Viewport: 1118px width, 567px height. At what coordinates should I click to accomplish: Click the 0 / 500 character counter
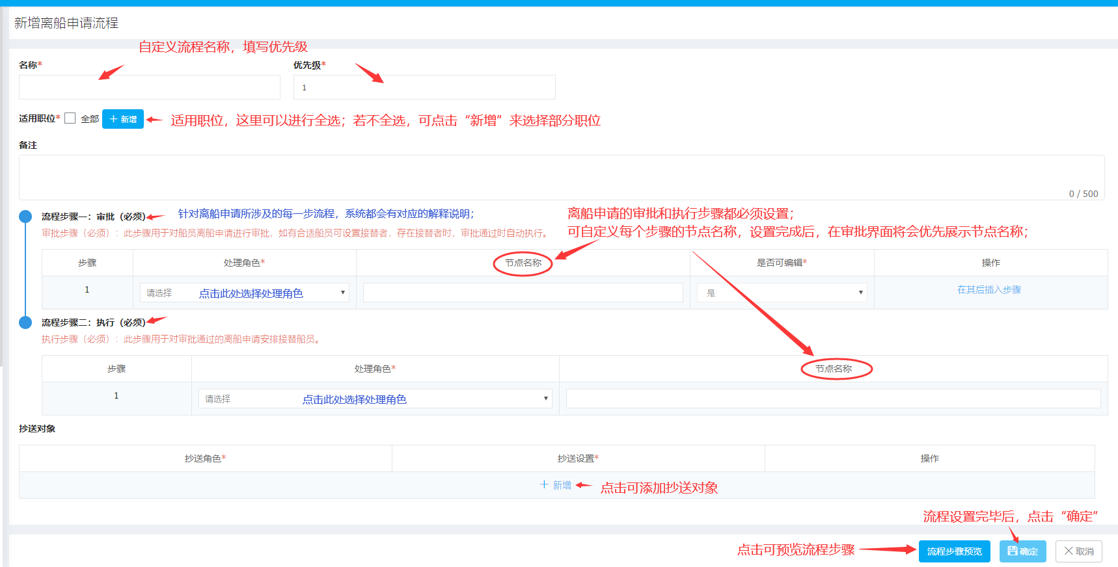[1084, 194]
